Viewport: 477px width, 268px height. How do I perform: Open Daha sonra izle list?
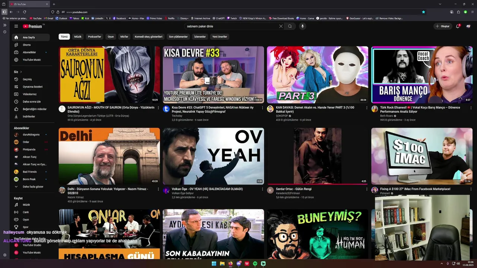31,102
